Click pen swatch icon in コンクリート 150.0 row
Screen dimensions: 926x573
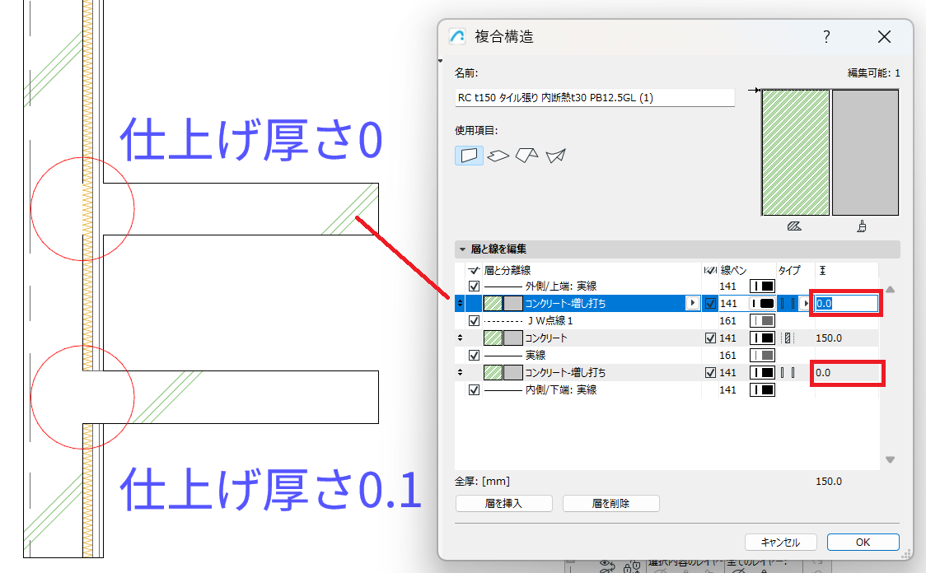click(x=762, y=338)
